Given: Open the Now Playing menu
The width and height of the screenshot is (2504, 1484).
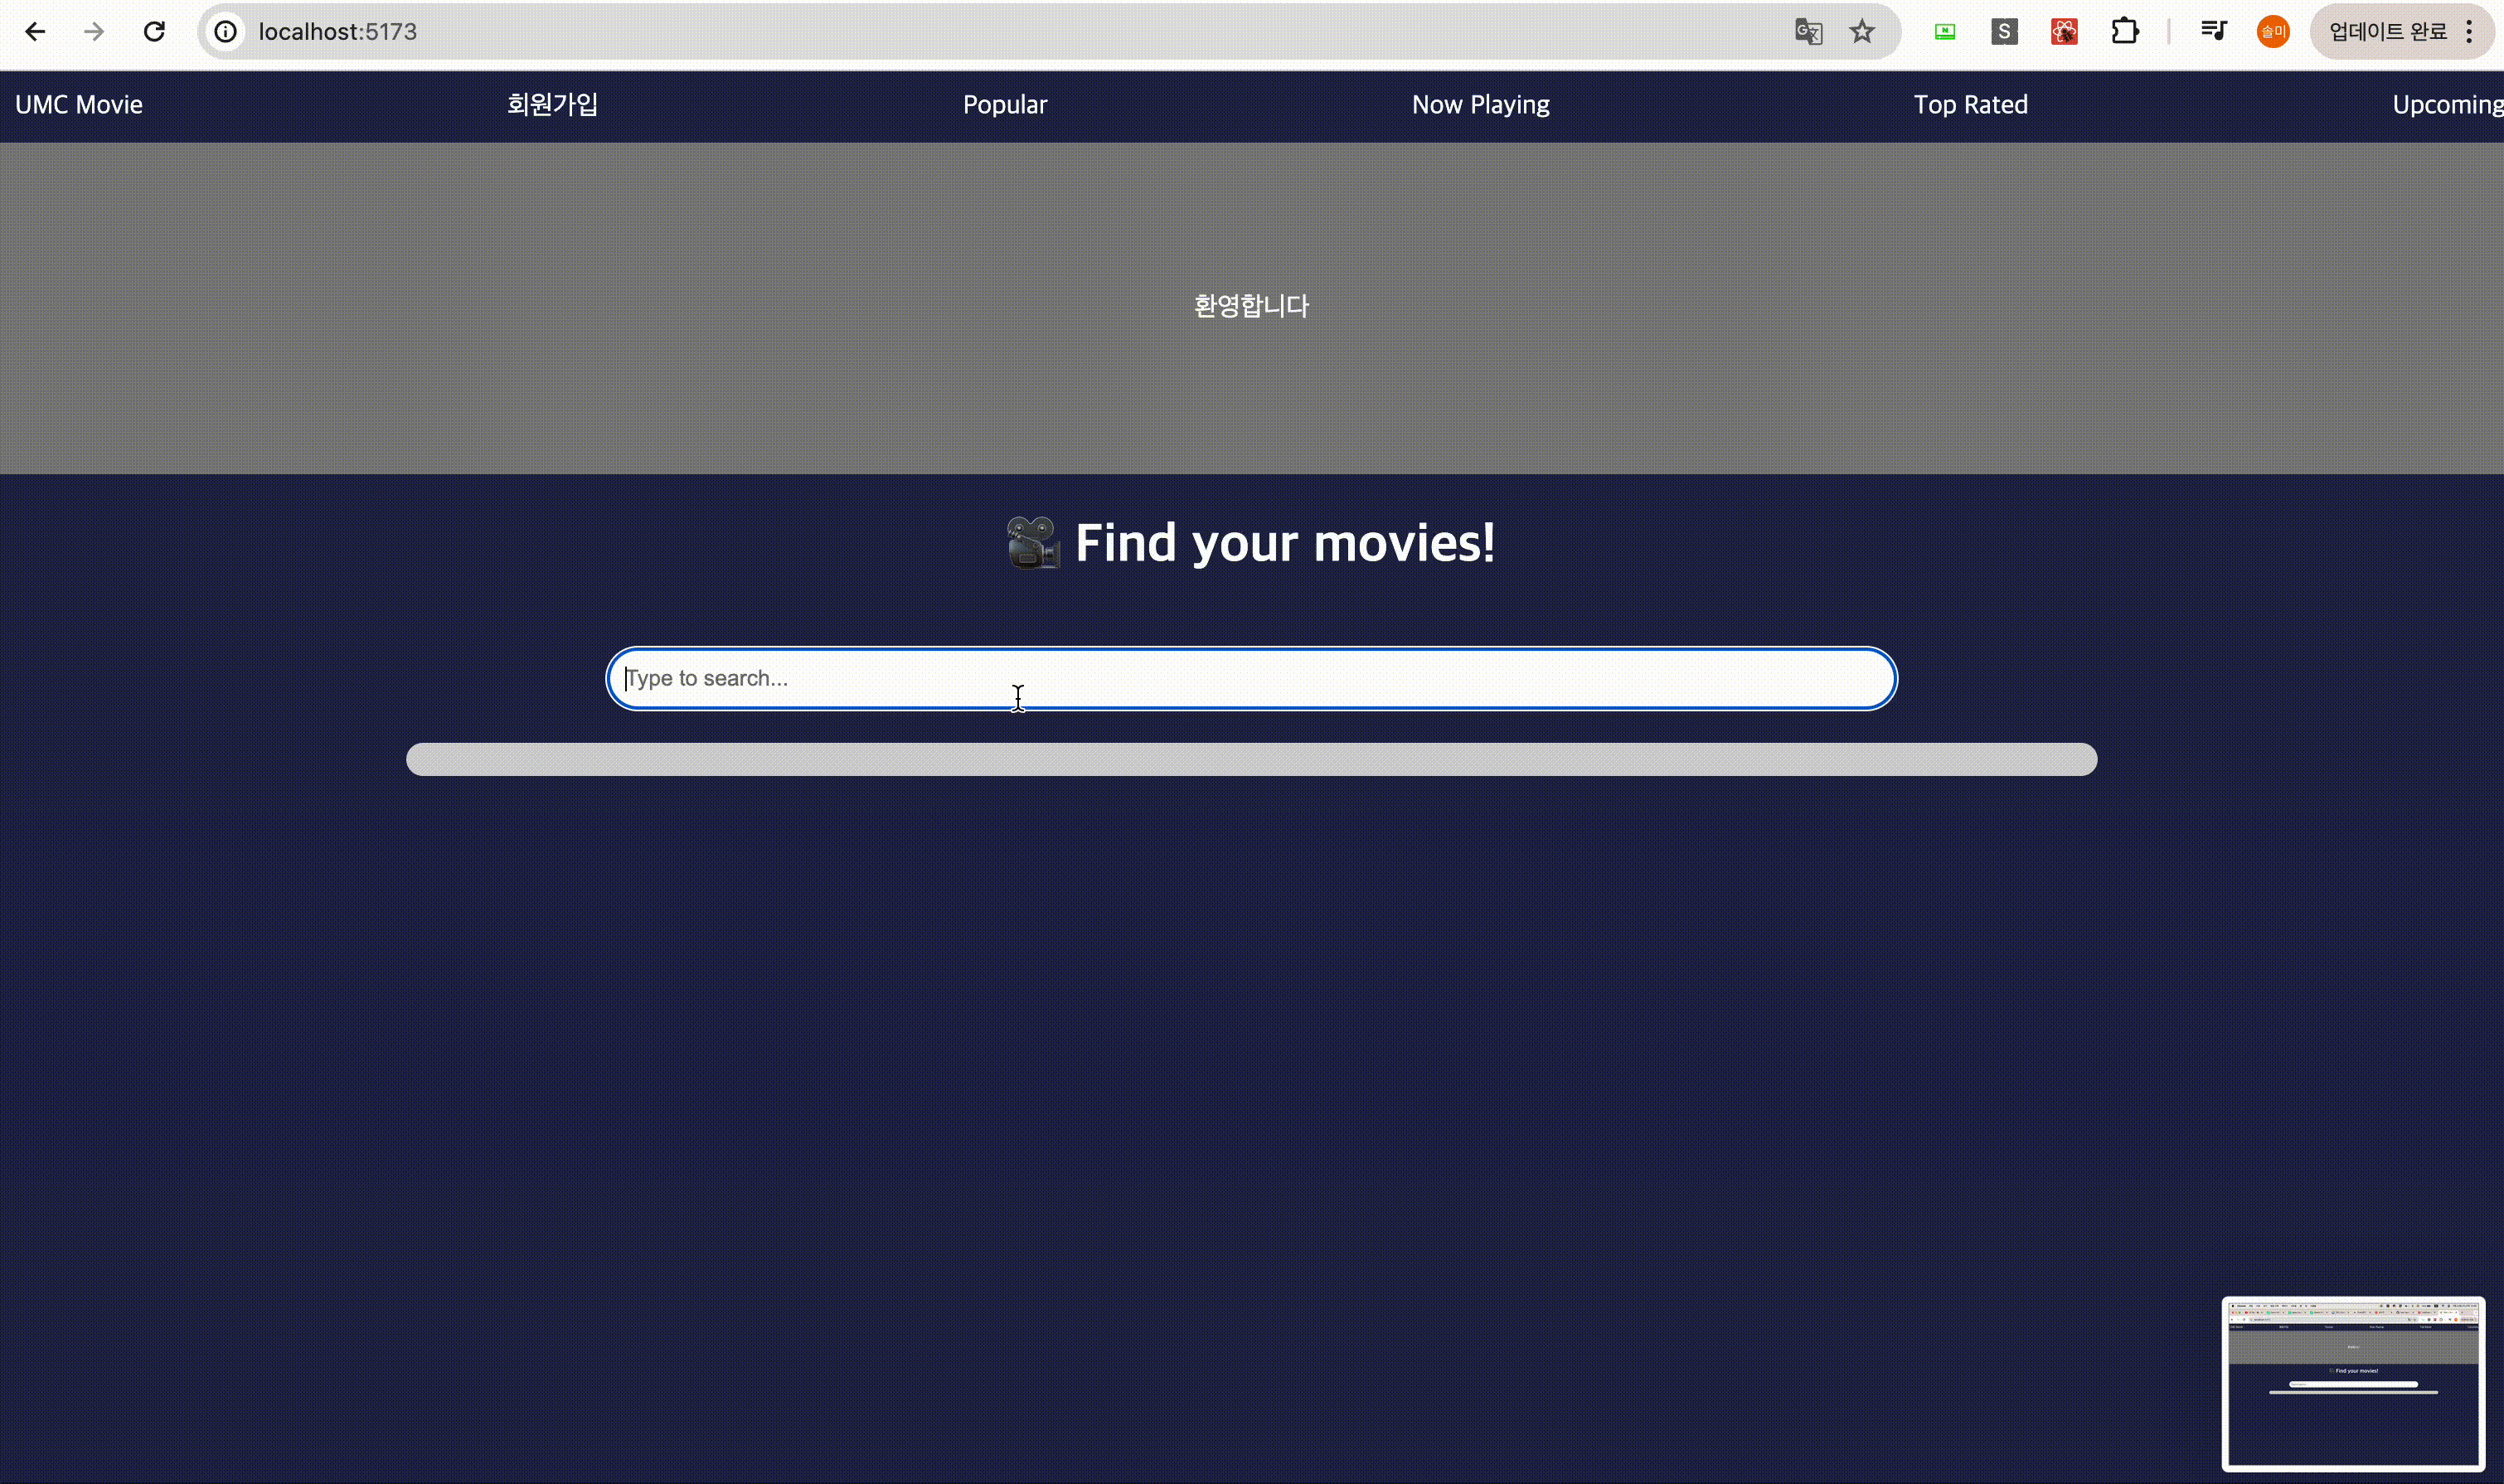Looking at the screenshot, I should pyautogui.click(x=1480, y=105).
